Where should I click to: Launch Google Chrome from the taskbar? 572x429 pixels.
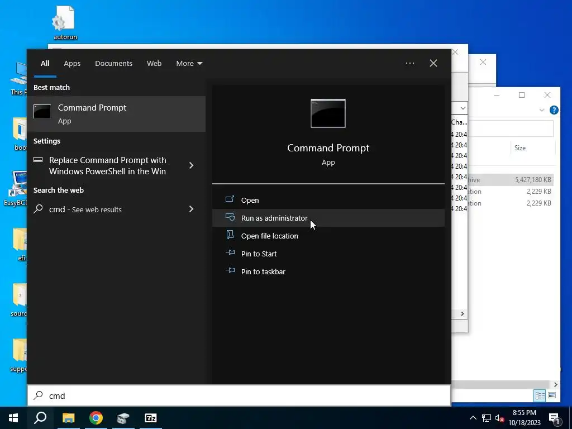pyautogui.click(x=96, y=418)
